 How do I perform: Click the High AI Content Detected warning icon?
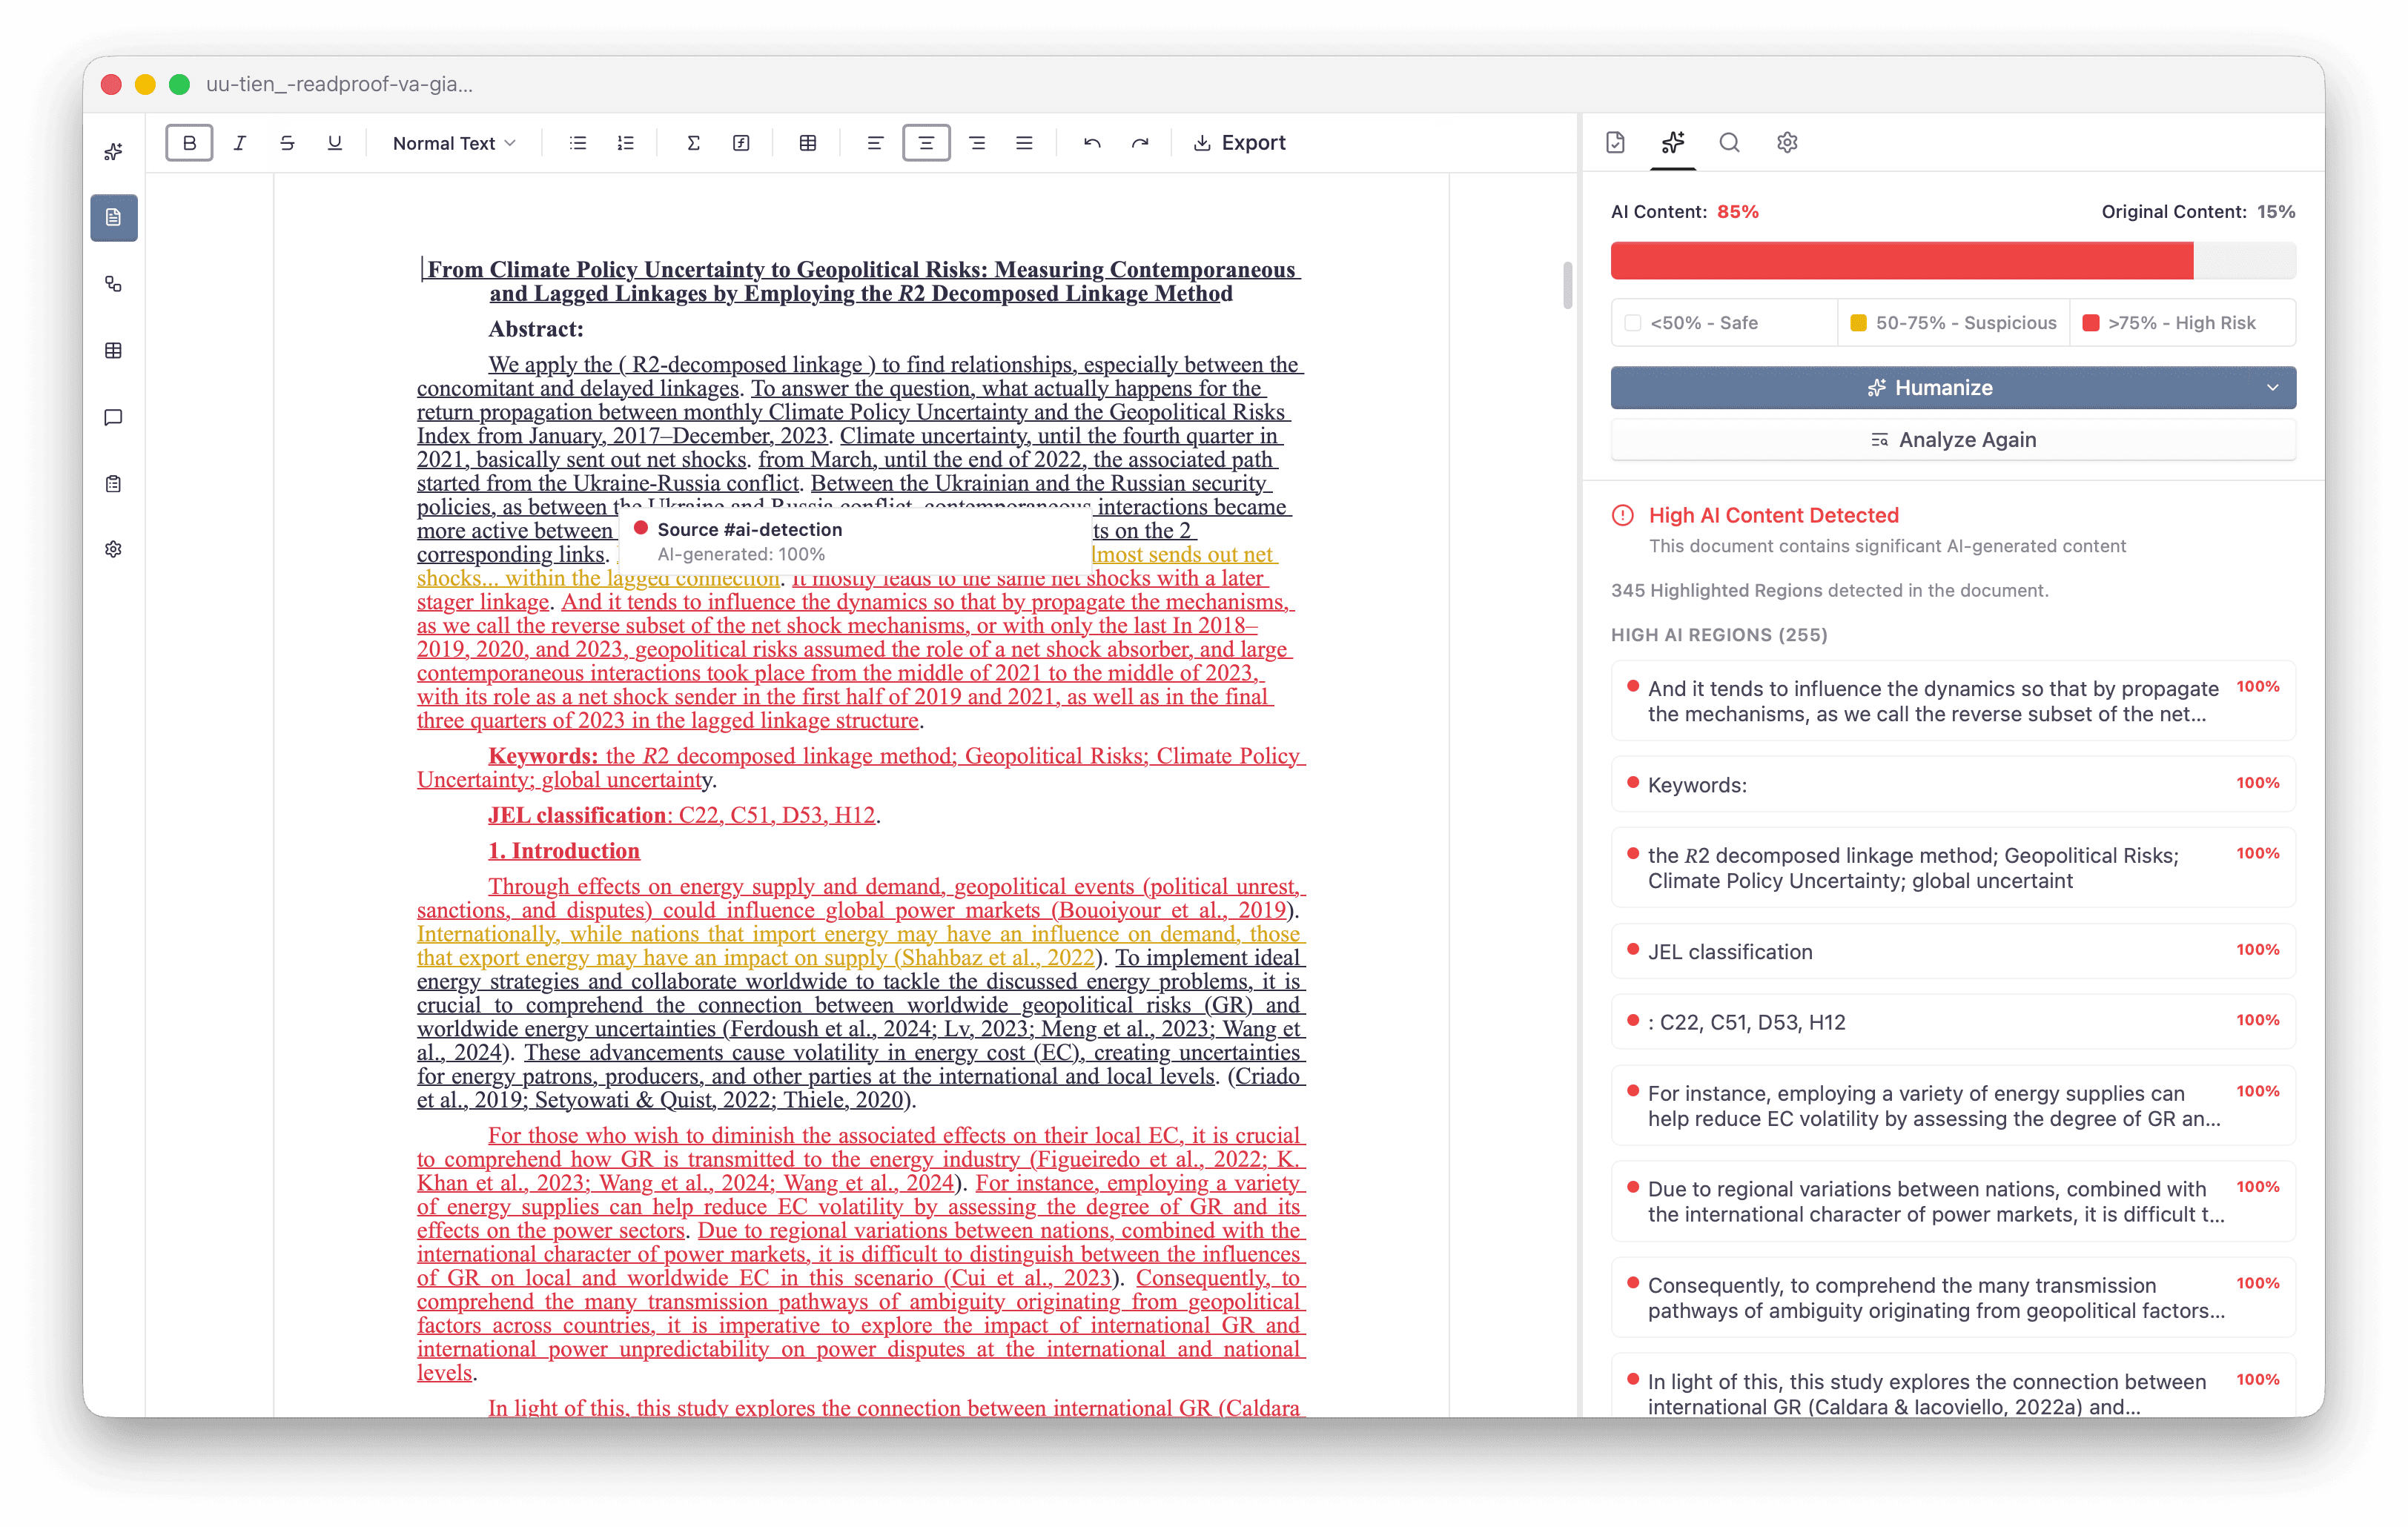(1623, 516)
